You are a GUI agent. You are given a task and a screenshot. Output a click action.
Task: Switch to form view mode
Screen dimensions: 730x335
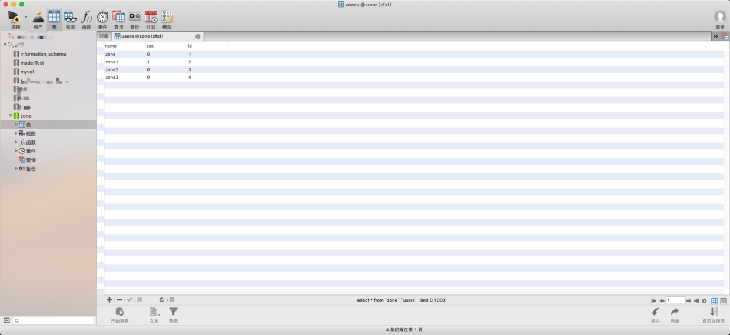pyautogui.click(x=724, y=301)
